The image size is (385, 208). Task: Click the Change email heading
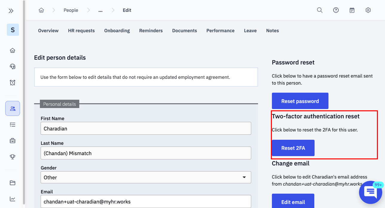[291, 163]
